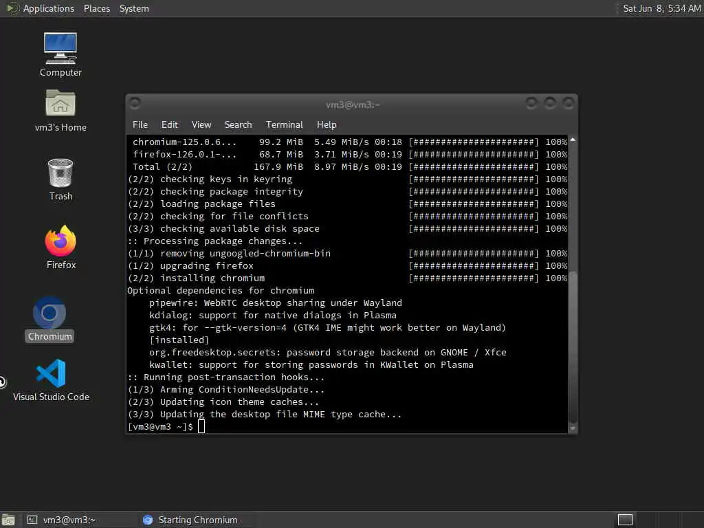Click the terminal title bar text vm3@vm3:~

point(353,104)
